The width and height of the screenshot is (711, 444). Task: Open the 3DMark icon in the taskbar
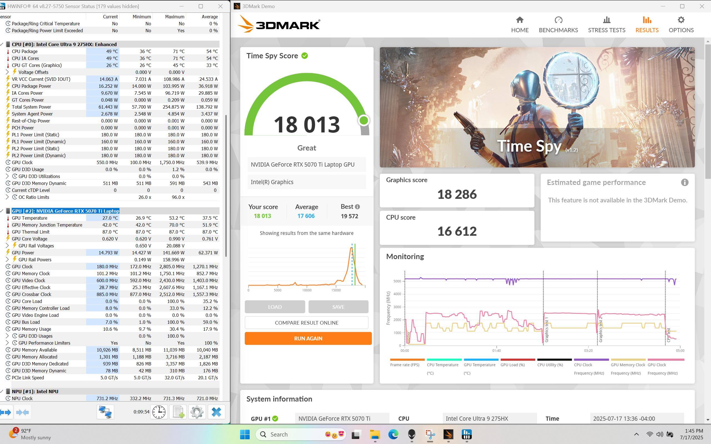448,434
